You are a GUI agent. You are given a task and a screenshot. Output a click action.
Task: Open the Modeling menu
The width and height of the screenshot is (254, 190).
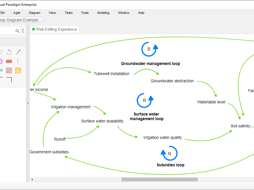tap(103, 13)
